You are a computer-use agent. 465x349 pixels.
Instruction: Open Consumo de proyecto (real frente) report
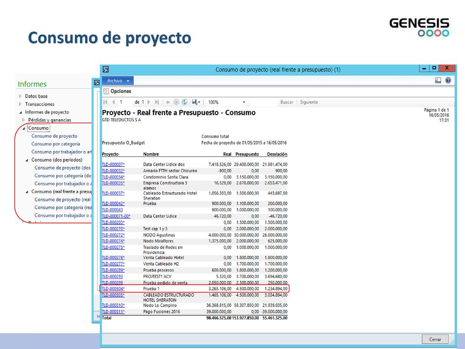point(63,199)
